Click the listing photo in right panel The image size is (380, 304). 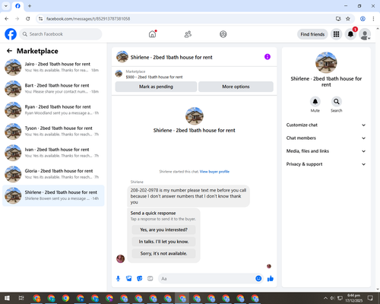coord(326,62)
